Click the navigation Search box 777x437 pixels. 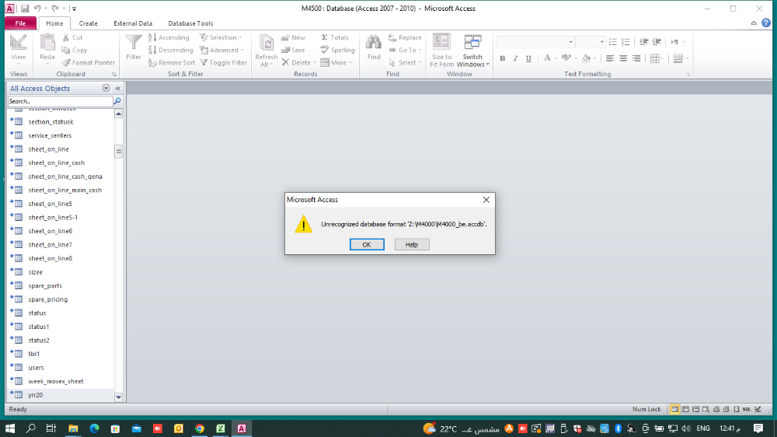click(x=61, y=101)
